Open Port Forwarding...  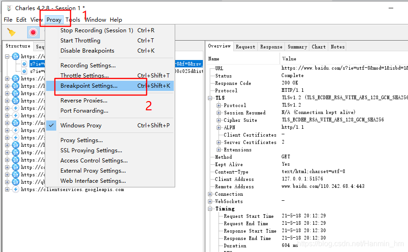pos(109,111)
